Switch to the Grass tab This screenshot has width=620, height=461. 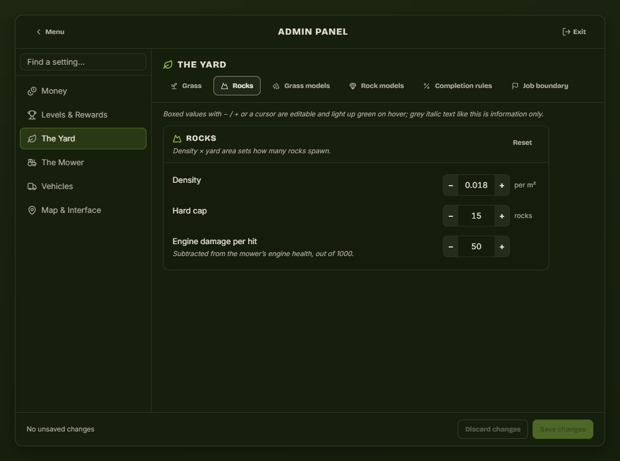(186, 86)
